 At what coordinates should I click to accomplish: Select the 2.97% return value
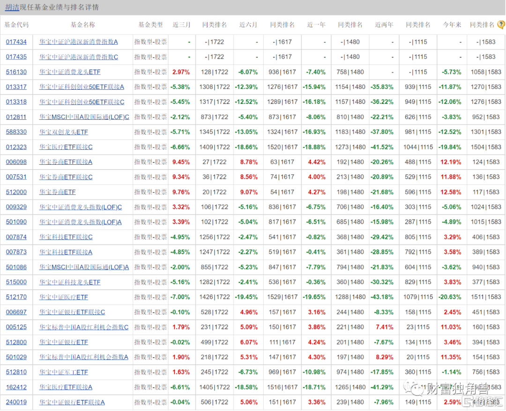click(181, 72)
